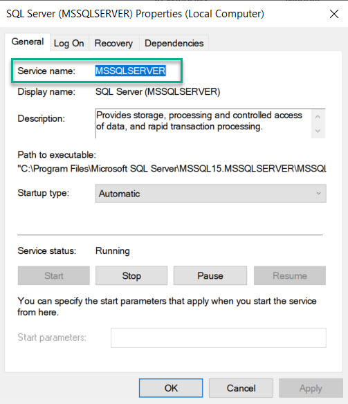Cancel the properties dialog
348x404 pixels.
point(241,388)
